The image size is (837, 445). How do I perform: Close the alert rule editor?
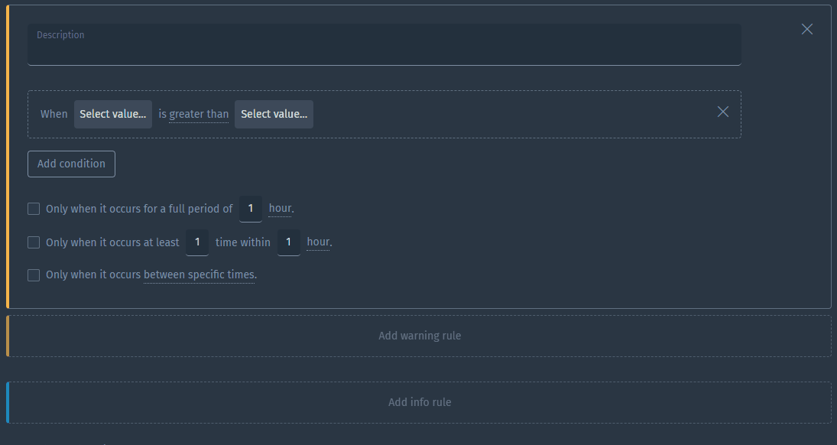(807, 28)
